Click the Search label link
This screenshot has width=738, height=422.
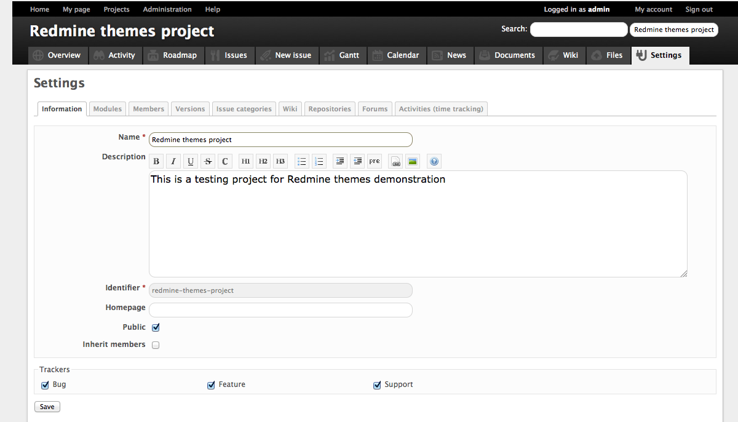tap(514, 29)
